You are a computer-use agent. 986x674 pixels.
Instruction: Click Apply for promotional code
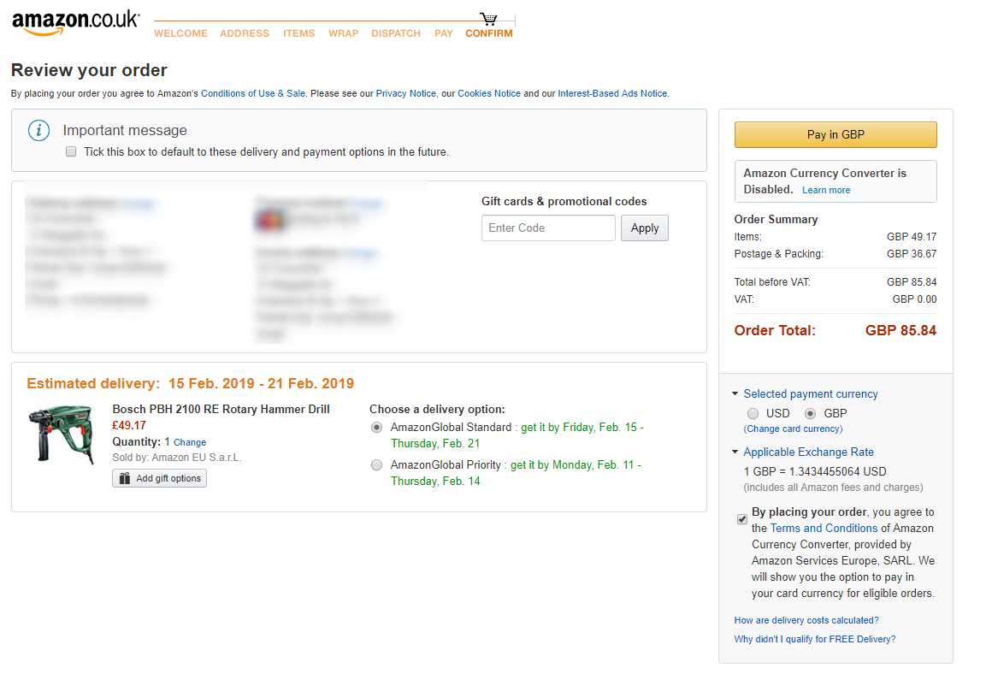[644, 228]
